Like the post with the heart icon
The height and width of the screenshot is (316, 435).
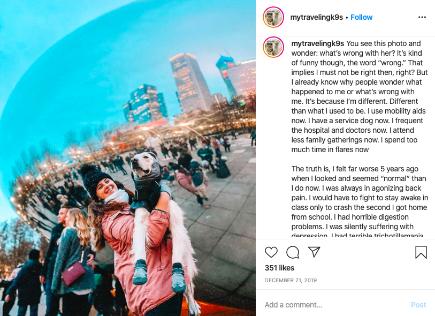coord(271,252)
